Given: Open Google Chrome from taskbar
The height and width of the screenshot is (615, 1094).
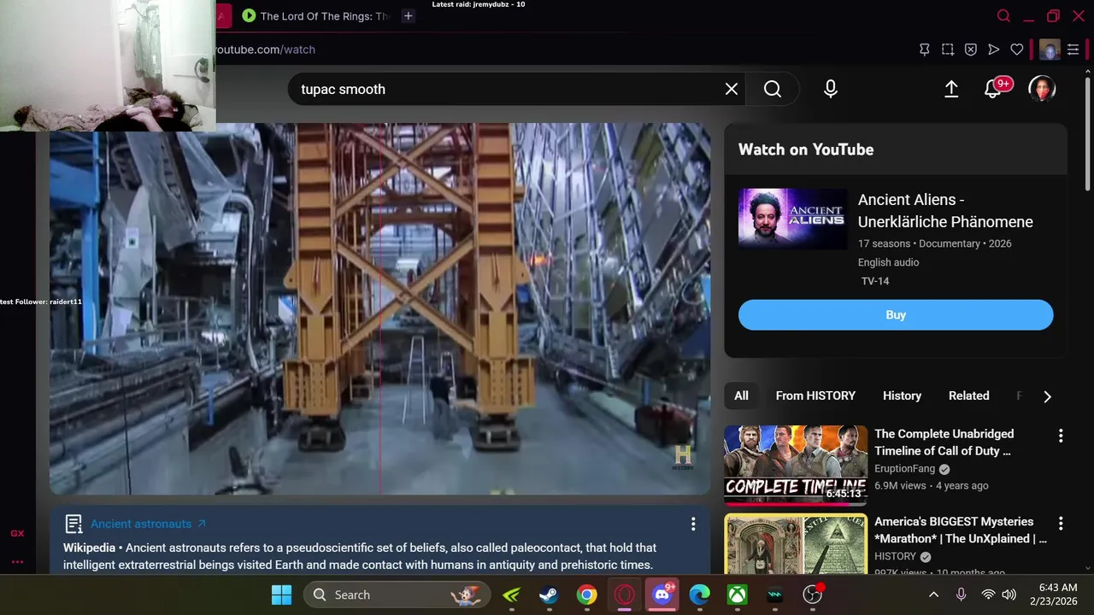Looking at the screenshot, I should pyautogui.click(x=586, y=594).
